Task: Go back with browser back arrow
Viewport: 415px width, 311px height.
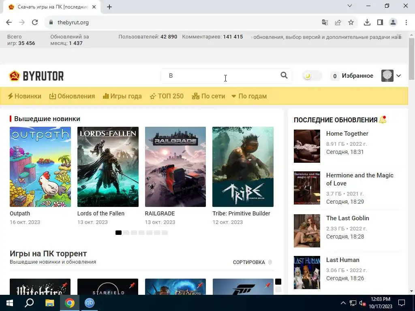Action: [9, 22]
